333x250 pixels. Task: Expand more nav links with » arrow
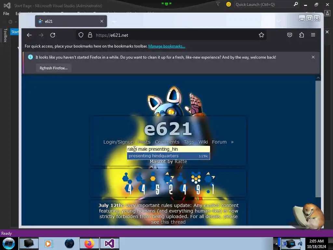(232, 142)
